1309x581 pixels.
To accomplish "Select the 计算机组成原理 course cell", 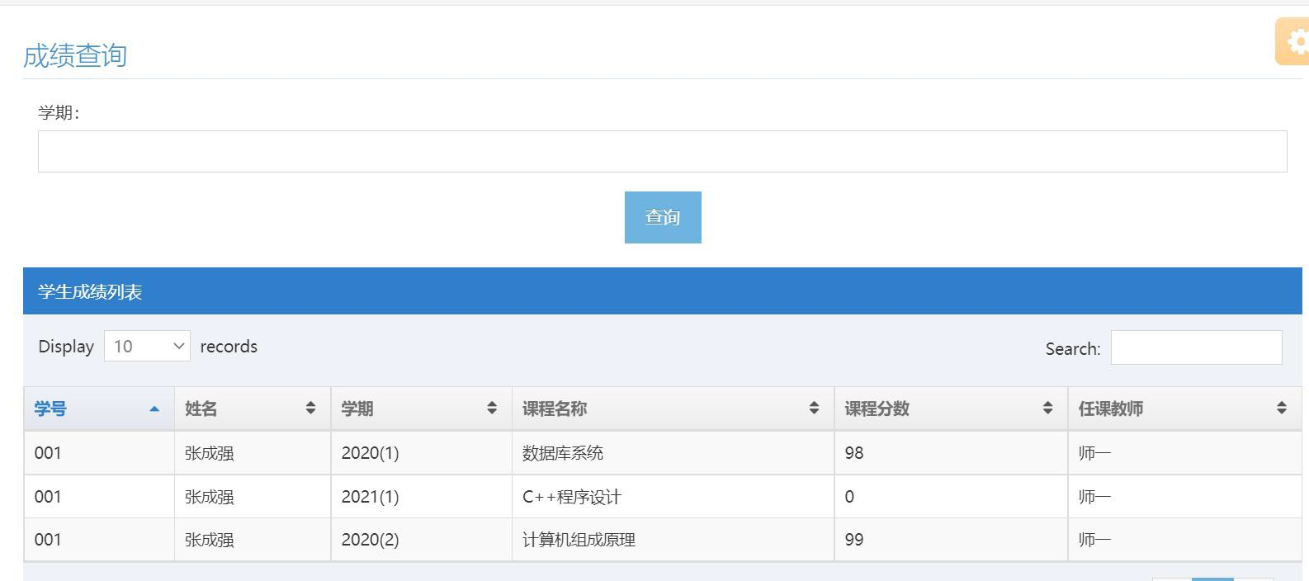I will click(x=673, y=540).
